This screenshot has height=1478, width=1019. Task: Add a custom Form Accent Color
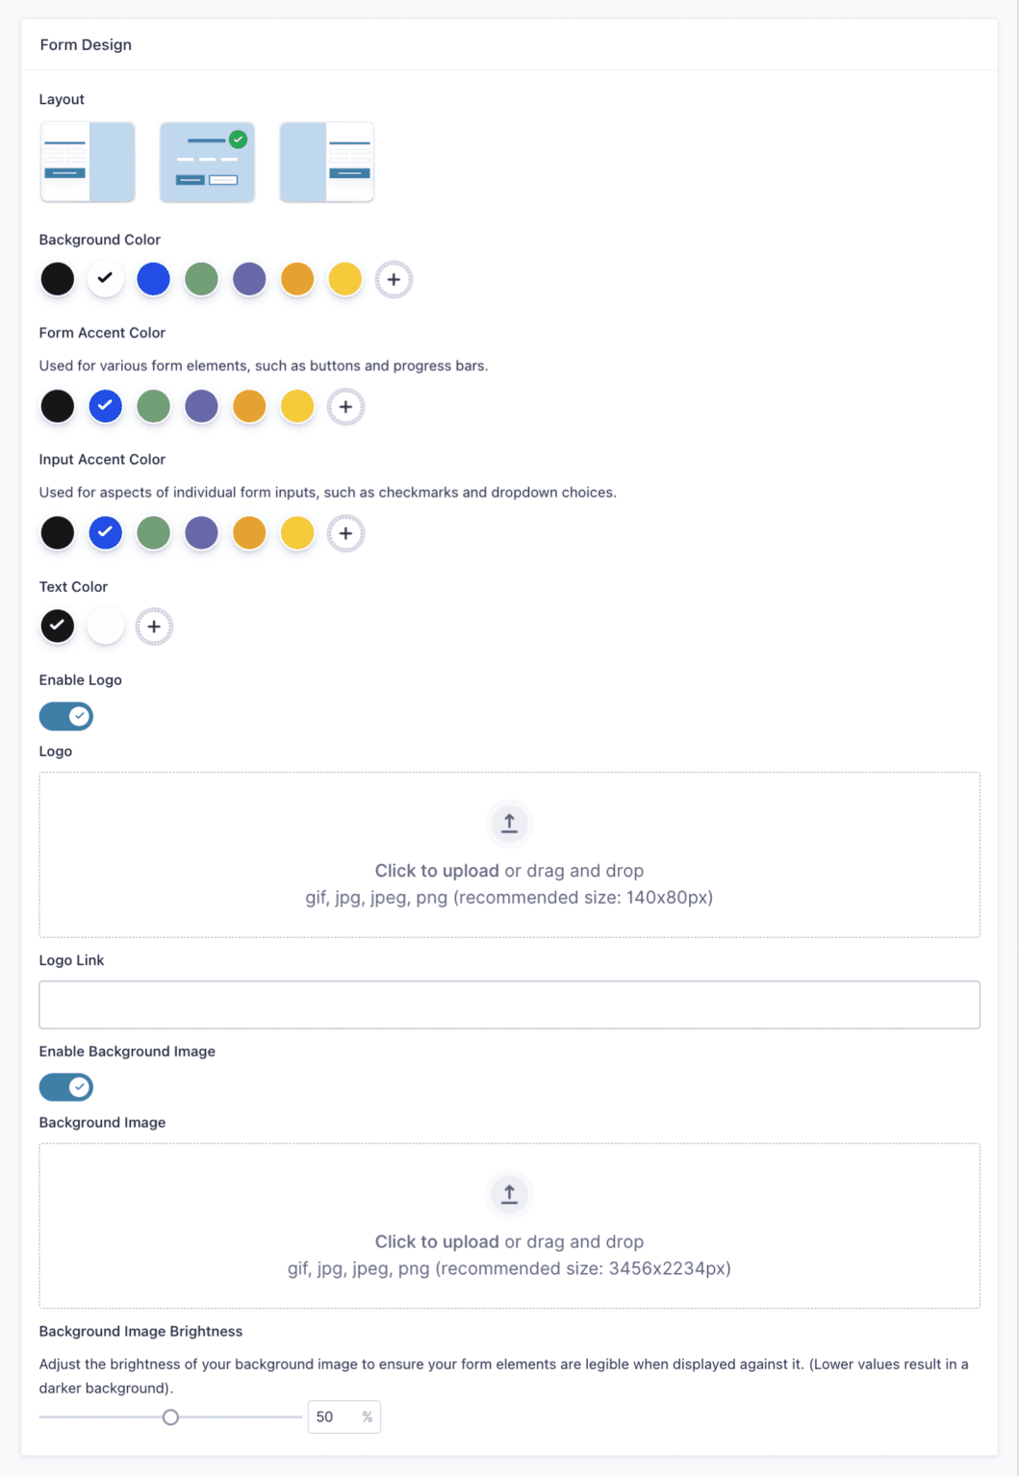pos(344,406)
